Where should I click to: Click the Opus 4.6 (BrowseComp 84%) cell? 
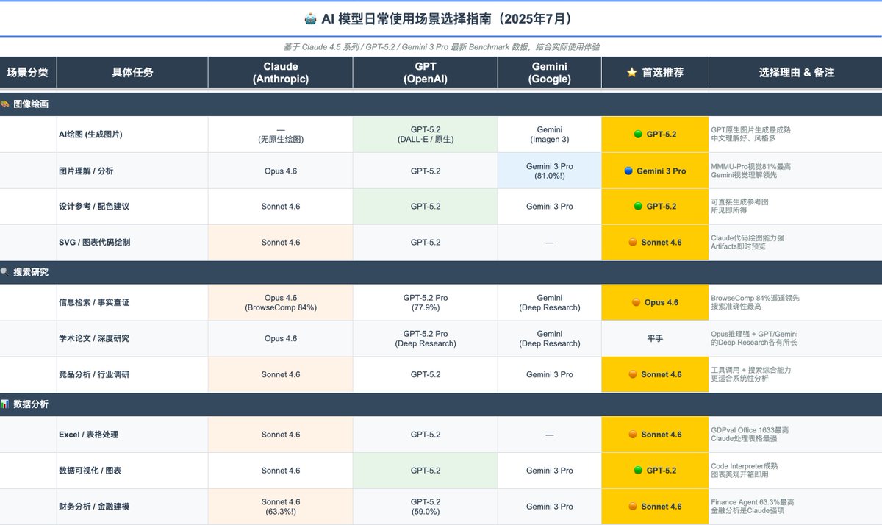coord(281,302)
